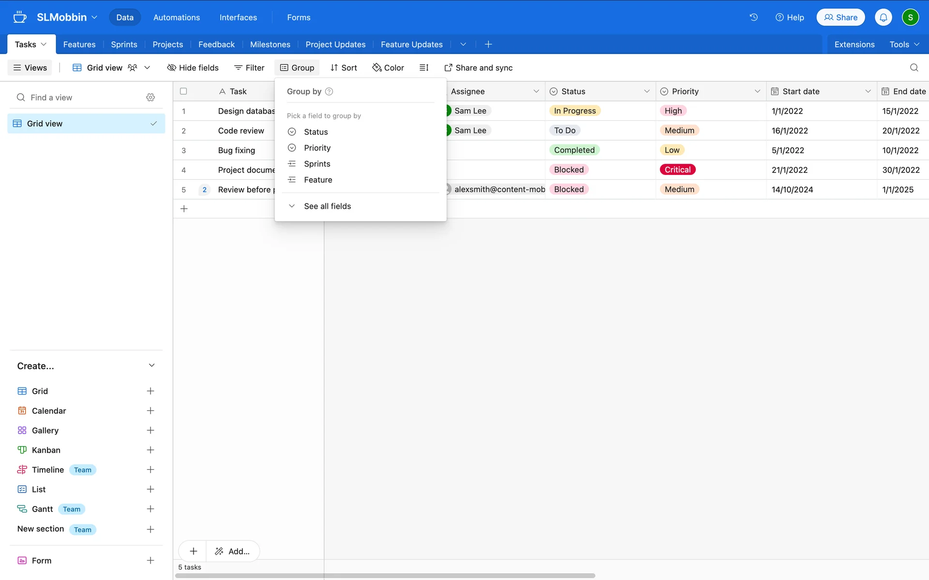
Task: Click the Critical priority tag
Action: point(677,170)
